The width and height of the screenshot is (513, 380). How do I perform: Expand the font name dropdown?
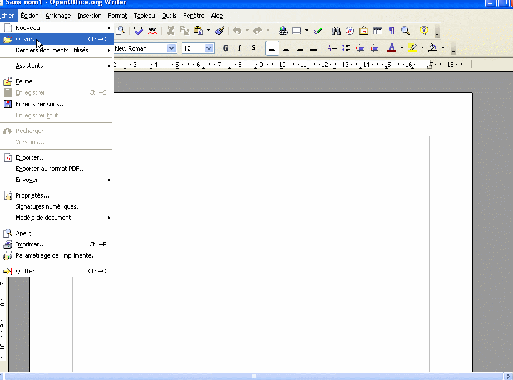(172, 48)
